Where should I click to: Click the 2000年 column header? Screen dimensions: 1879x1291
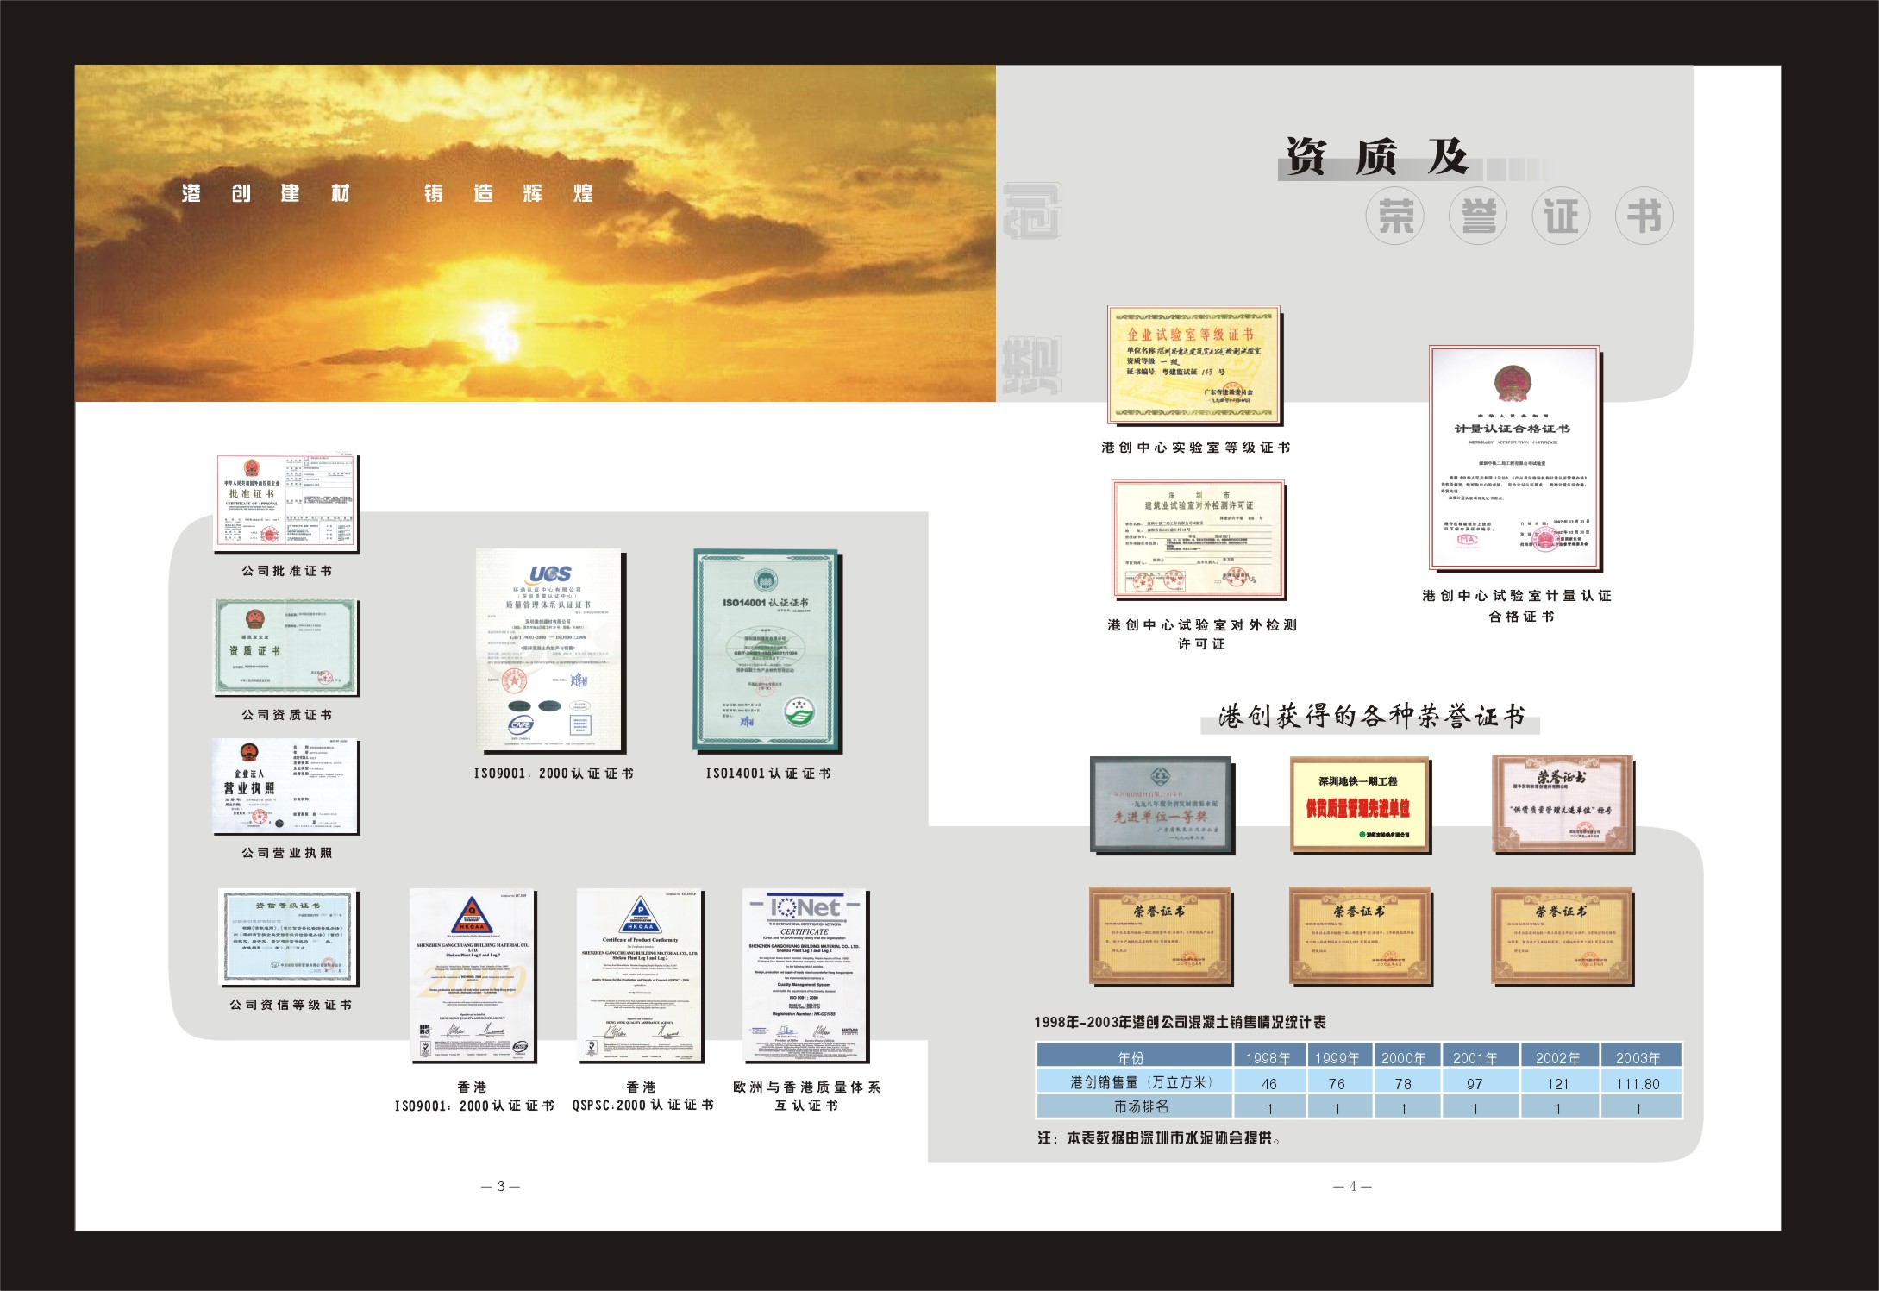coord(1406,1056)
